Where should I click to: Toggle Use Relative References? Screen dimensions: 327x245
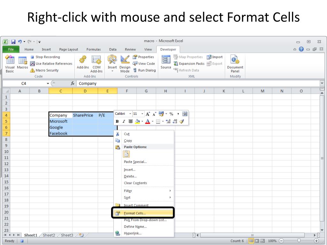pos(51,63)
